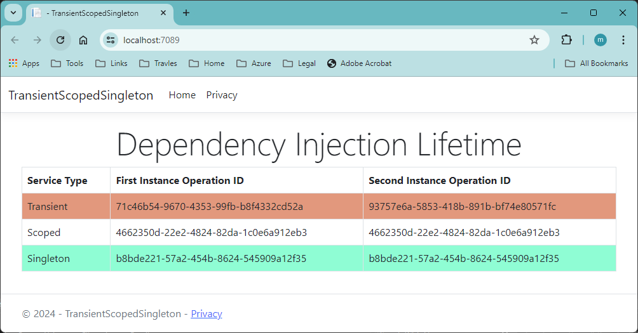Open a new browser tab

pos(186,13)
